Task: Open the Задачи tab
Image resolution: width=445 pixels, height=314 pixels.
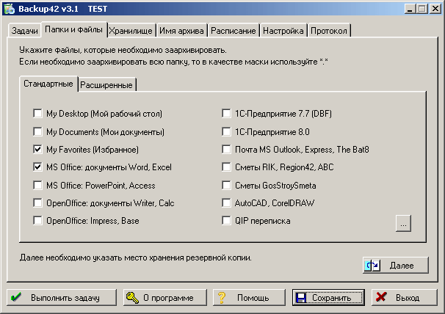Action: (x=25, y=31)
